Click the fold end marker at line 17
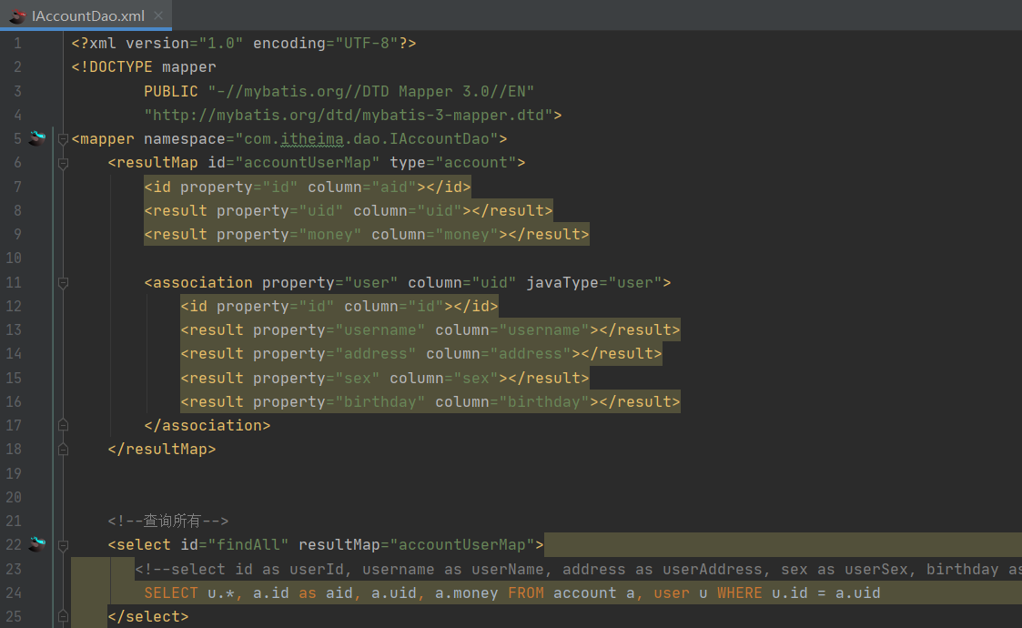The height and width of the screenshot is (628, 1022). [x=63, y=425]
